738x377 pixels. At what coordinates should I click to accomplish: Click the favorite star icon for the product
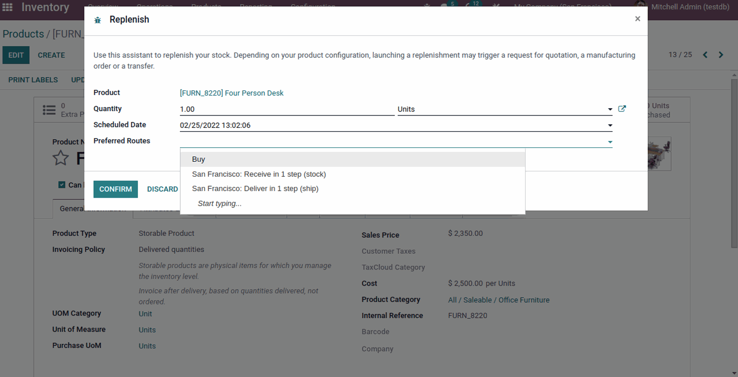pos(60,158)
